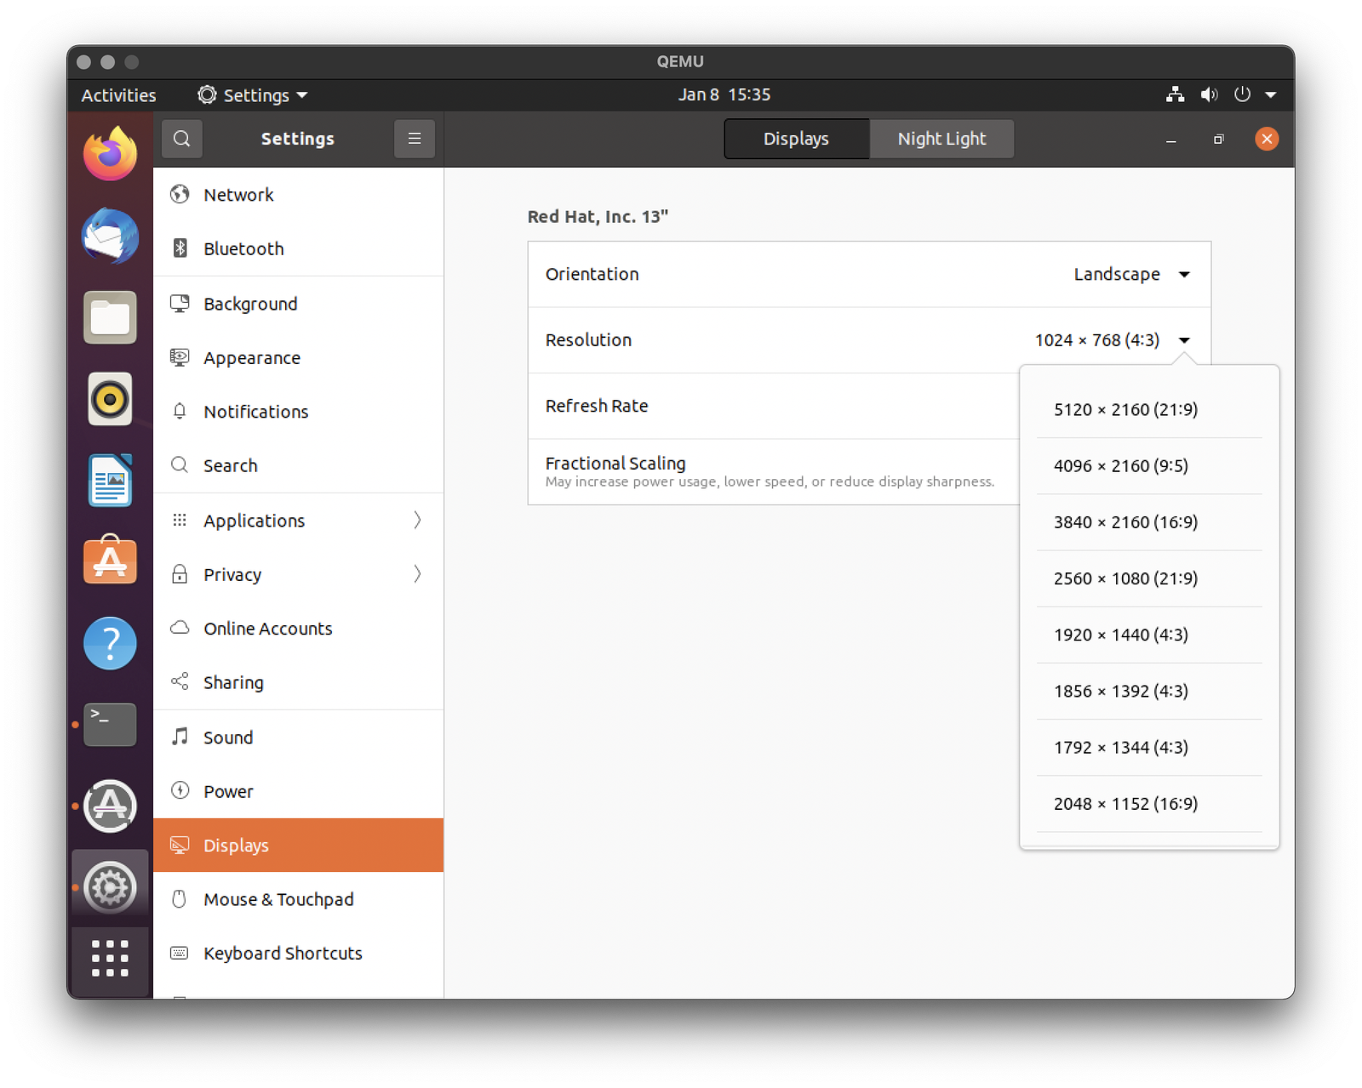The height and width of the screenshot is (1088, 1362).
Task: Open the Activities overview
Action: 118,95
